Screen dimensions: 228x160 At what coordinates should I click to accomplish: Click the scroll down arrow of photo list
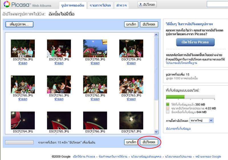pyautogui.click(x=156, y=132)
